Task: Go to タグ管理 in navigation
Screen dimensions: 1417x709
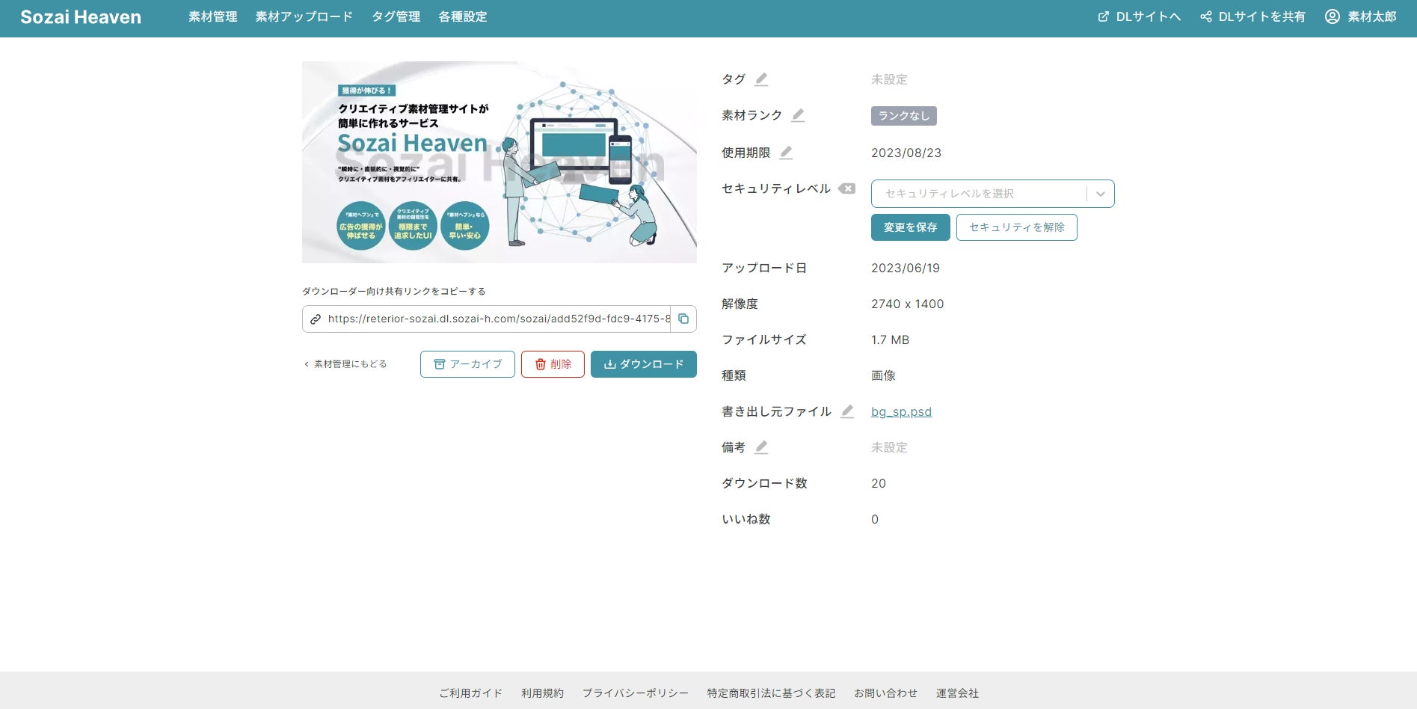Action: coord(396,16)
